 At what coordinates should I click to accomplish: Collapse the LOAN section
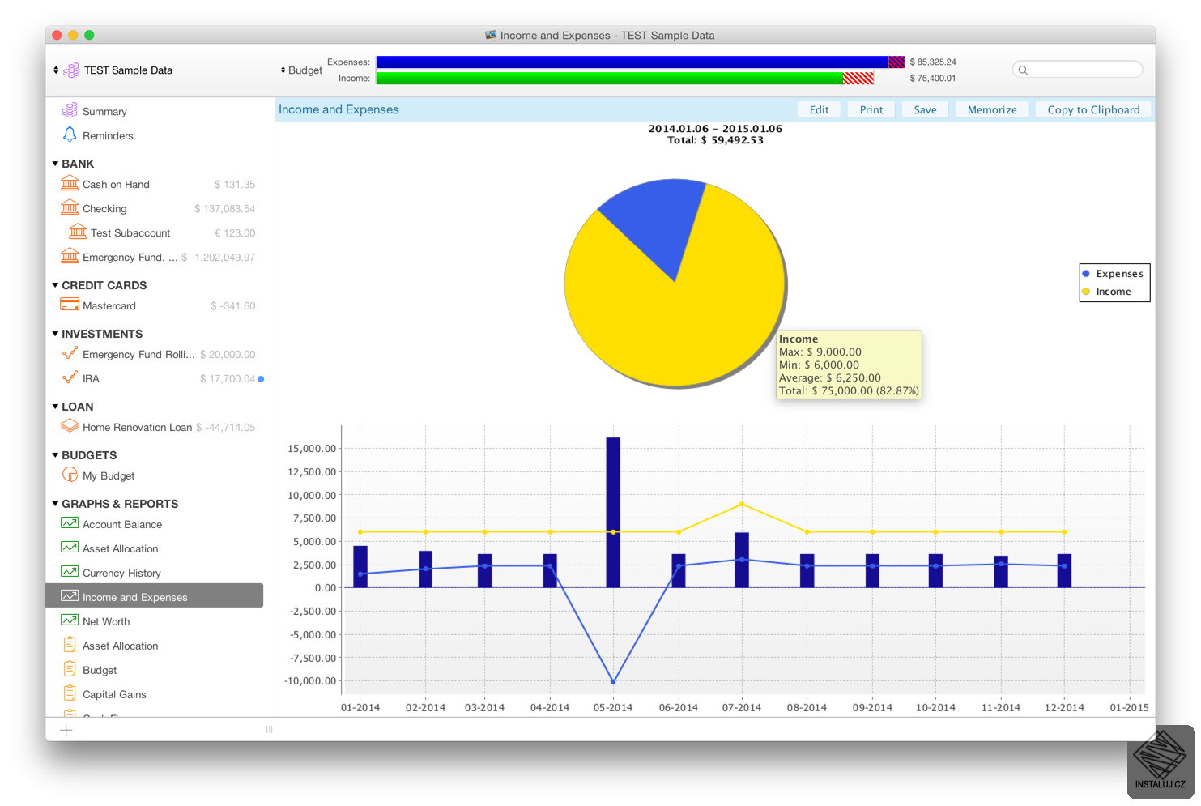[55, 407]
